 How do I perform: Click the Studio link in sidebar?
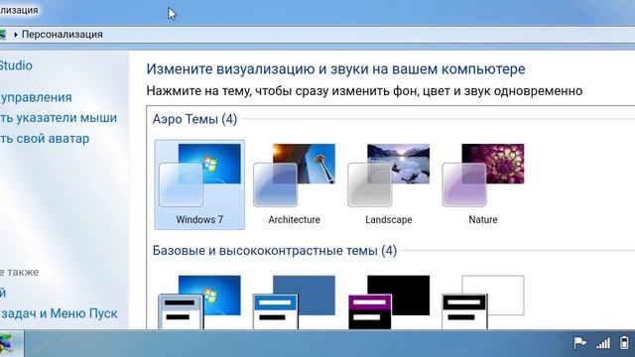tap(16, 65)
